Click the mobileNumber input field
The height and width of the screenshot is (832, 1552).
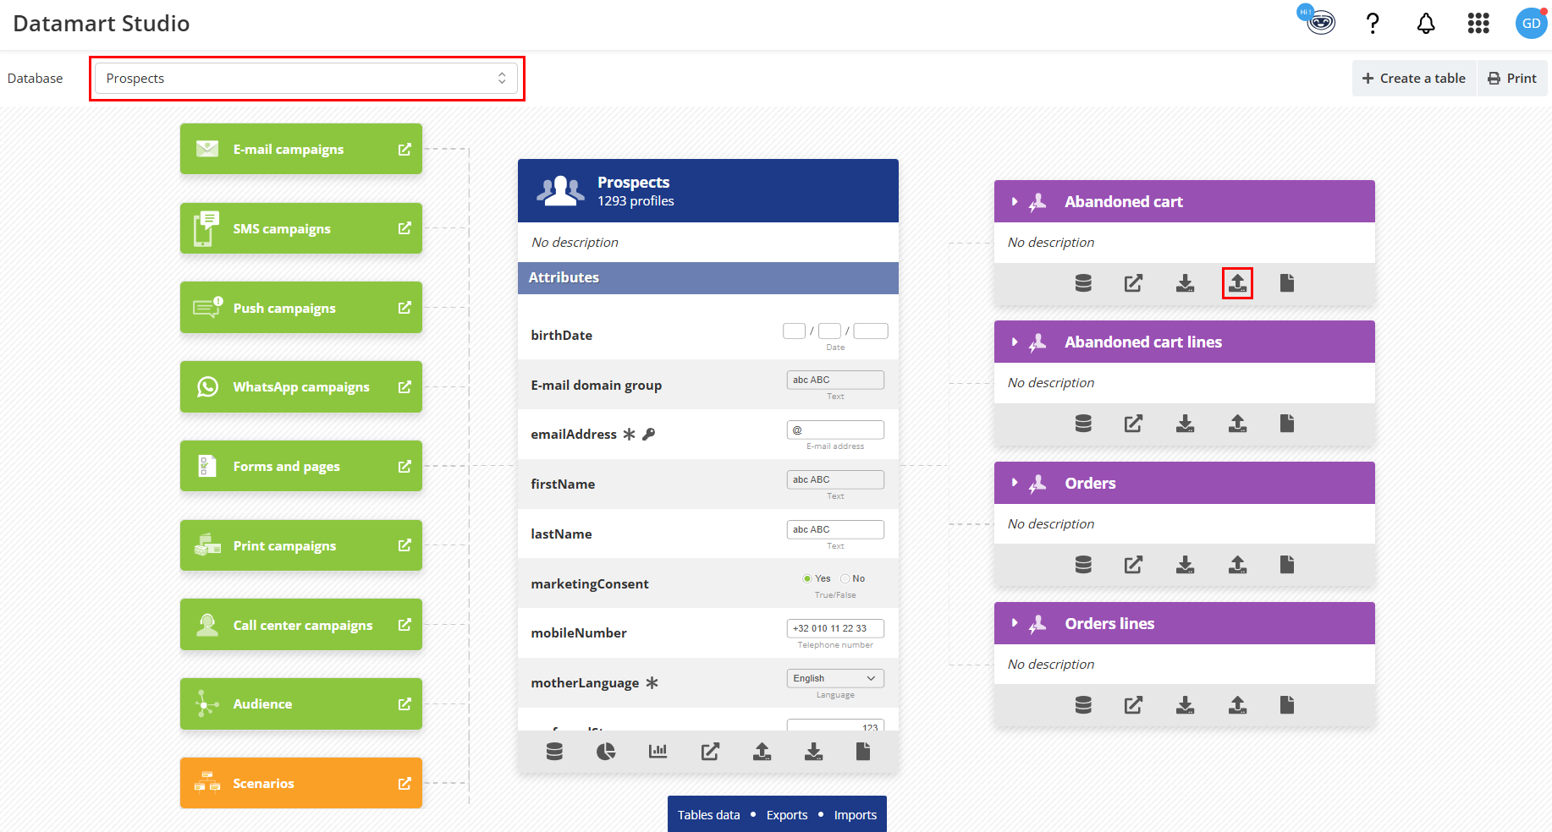(834, 629)
